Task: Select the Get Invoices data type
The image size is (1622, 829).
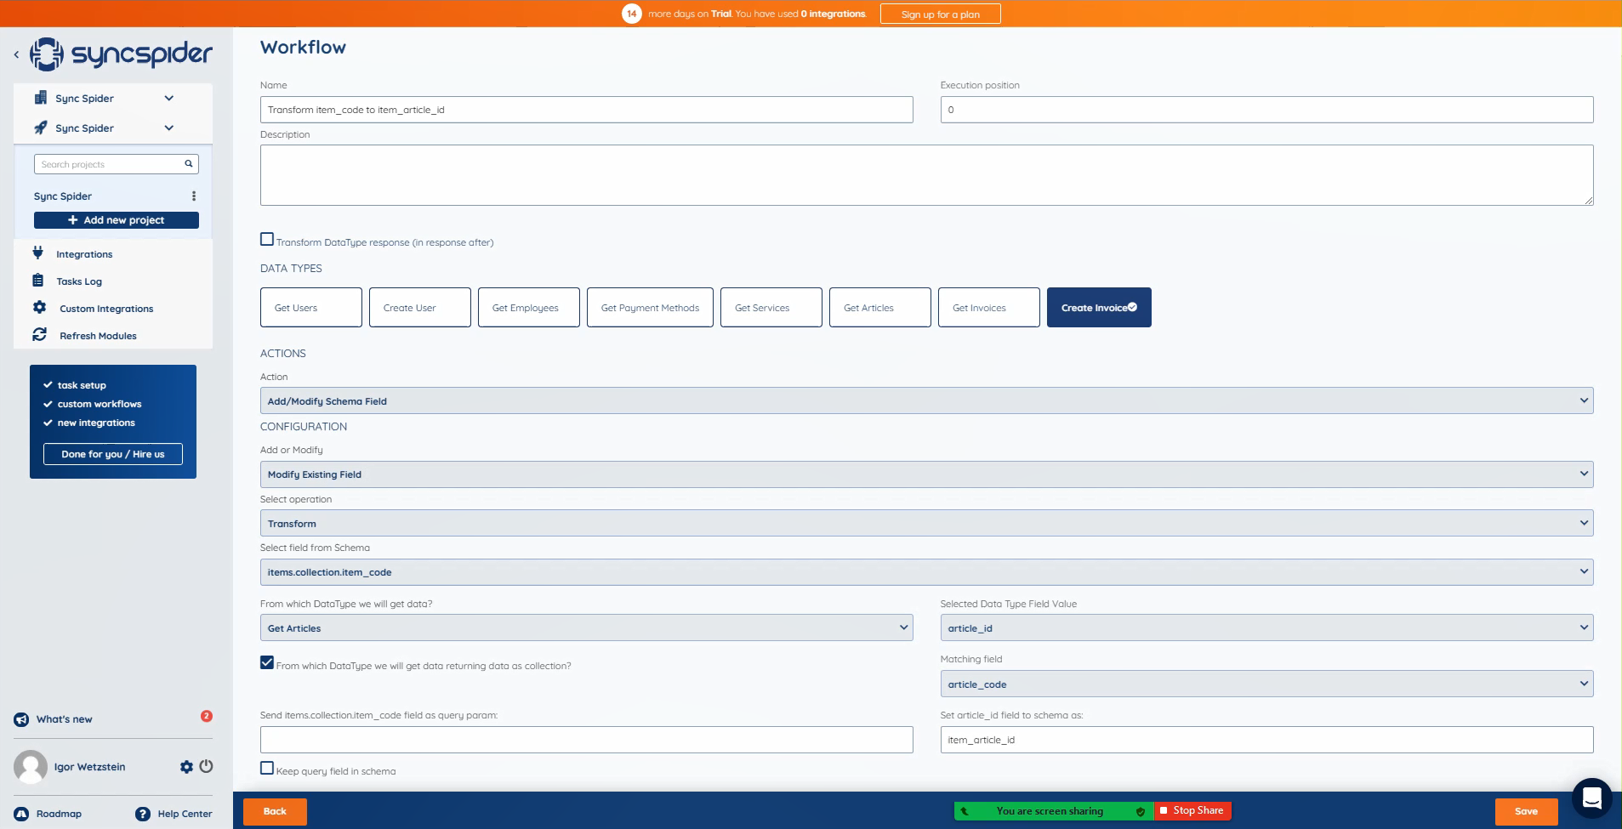Action: [x=989, y=307]
